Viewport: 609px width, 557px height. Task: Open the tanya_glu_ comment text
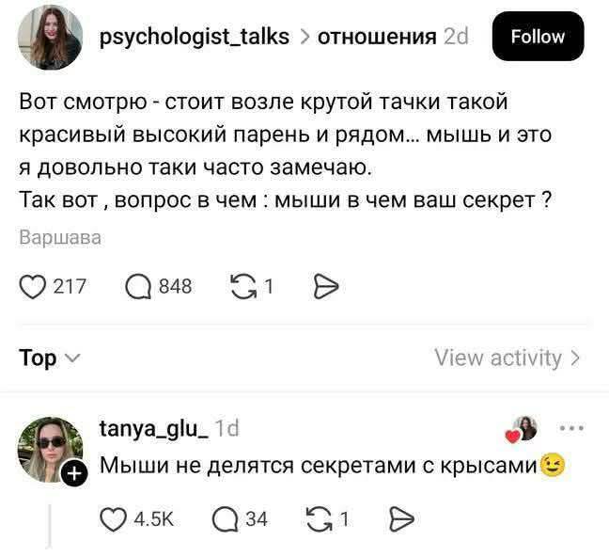pos(320,464)
